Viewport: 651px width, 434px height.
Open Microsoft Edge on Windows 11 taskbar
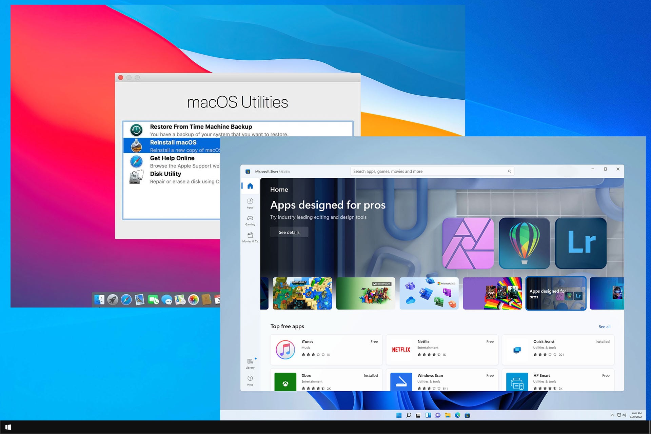[x=457, y=415]
